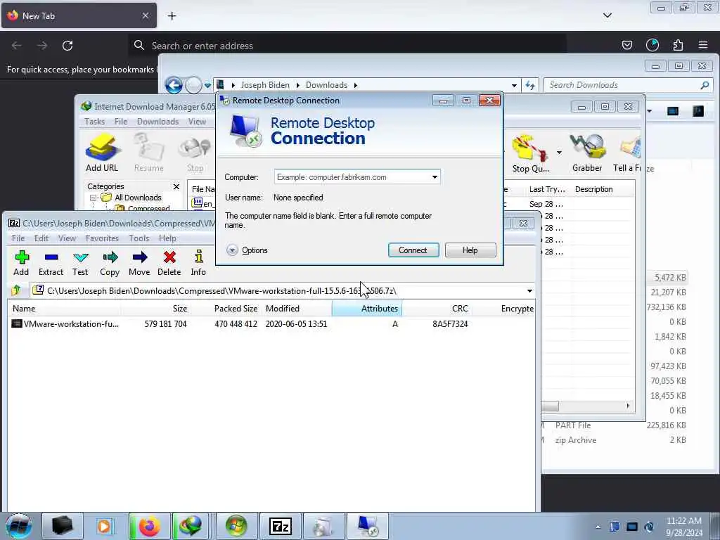Image resolution: width=720 pixels, height=540 pixels.
Task: Click the IDM horizontal scrollbar thumb
Action: [551, 406]
